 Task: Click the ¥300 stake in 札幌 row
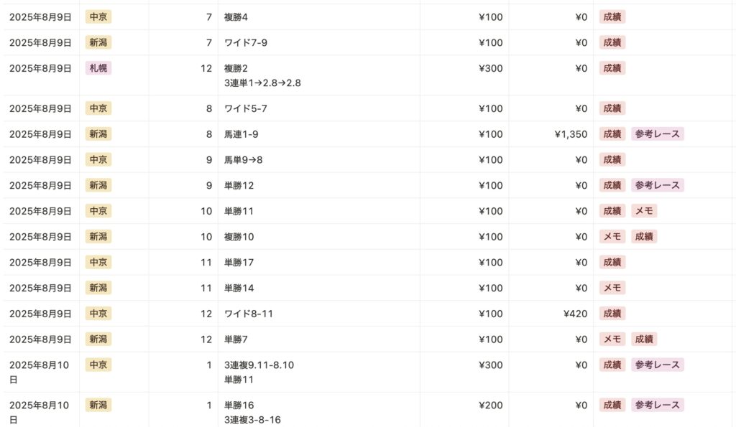click(490, 68)
